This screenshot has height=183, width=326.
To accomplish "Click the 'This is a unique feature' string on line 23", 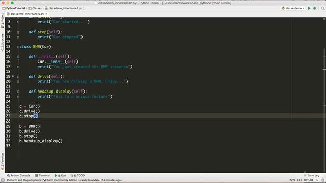I will coord(80,97).
